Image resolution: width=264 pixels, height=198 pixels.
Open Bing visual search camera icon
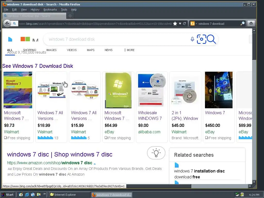point(201,39)
